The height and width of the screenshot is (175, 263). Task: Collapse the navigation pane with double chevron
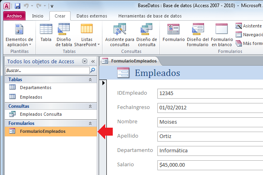(93, 62)
